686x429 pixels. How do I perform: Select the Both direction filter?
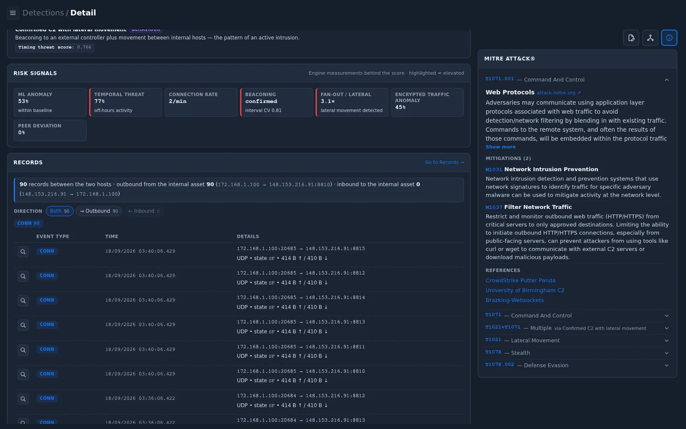[x=60, y=211]
